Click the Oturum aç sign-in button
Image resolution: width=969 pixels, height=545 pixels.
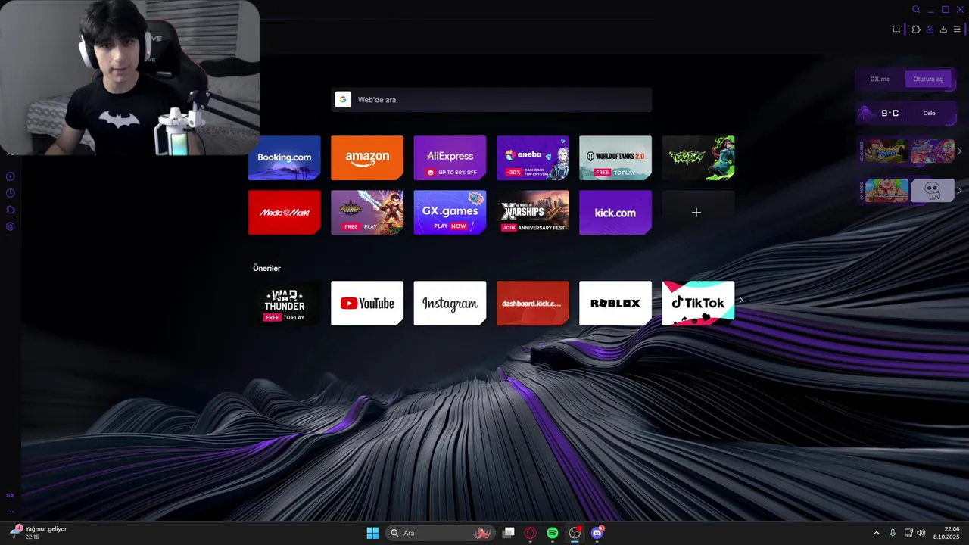[928, 79]
